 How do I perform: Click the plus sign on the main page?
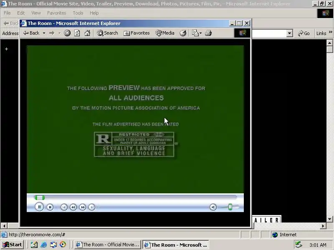pyautogui.click(x=6, y=49)
